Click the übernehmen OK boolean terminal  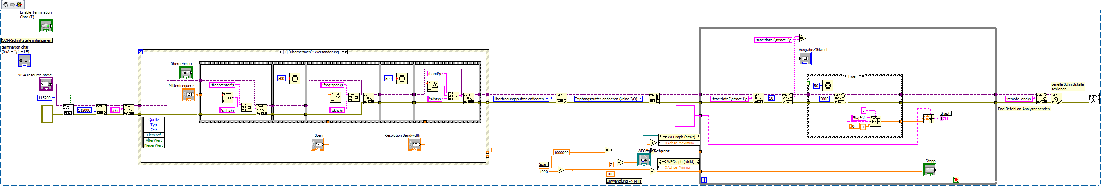click(186, 73)
